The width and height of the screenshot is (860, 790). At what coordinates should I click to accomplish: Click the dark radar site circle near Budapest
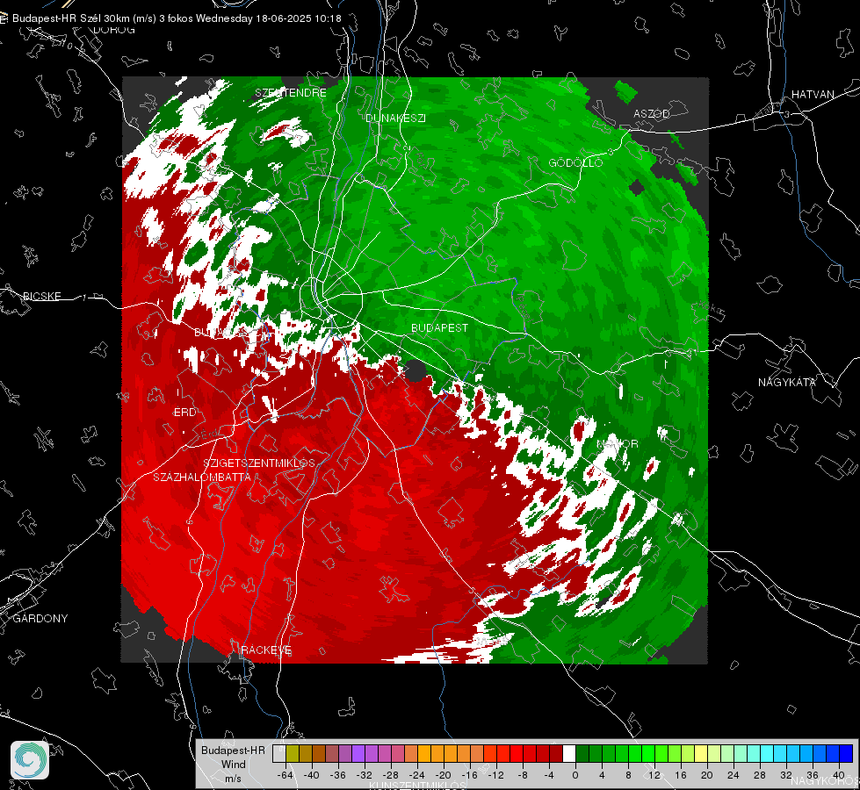pyautogui.click(x=416, y=370)
